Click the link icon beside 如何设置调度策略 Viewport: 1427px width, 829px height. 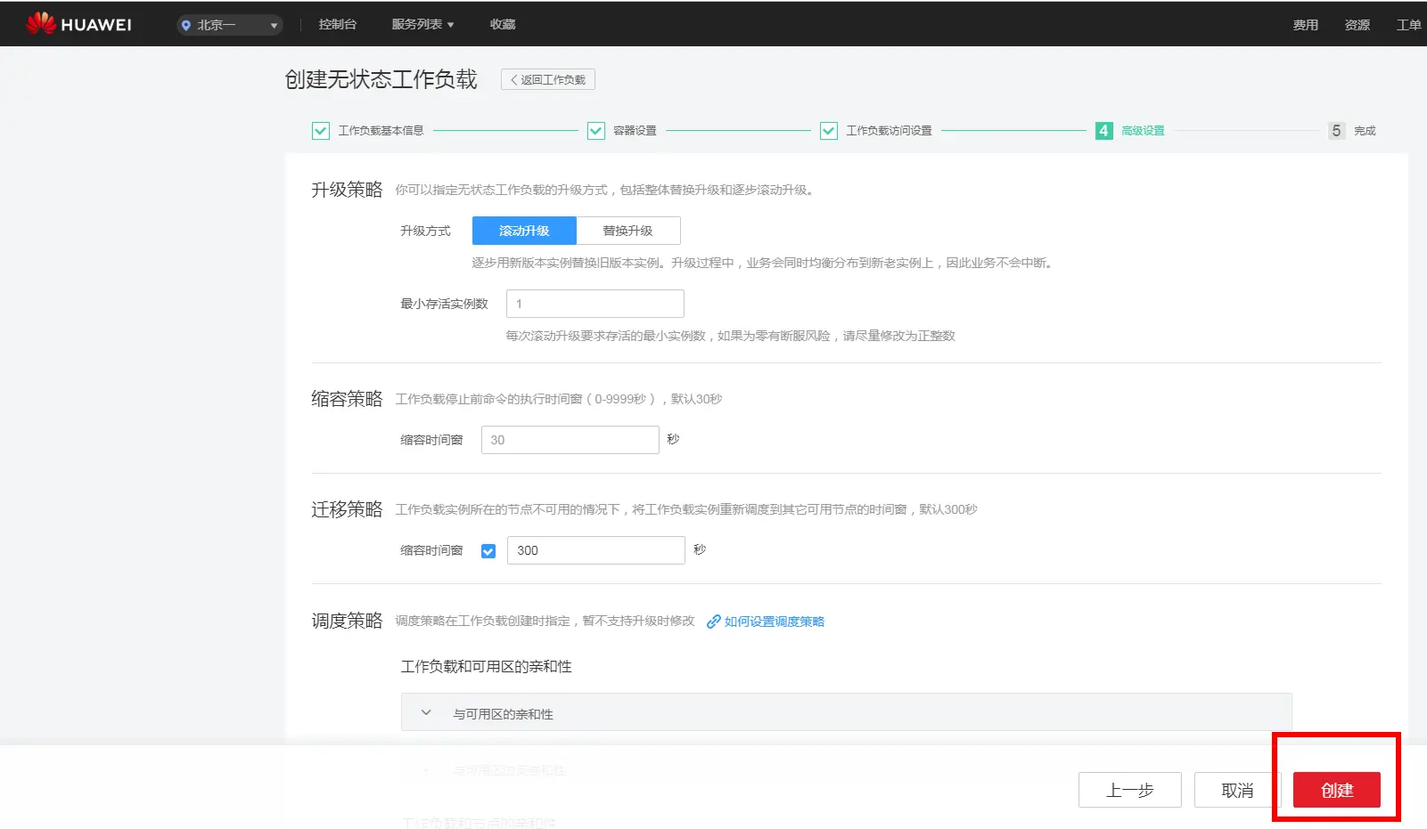pos(714,622)
